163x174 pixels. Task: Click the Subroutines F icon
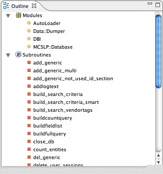coord(18,55)
